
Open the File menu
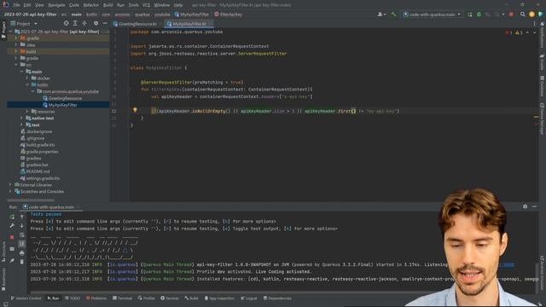tap(16, 5)
